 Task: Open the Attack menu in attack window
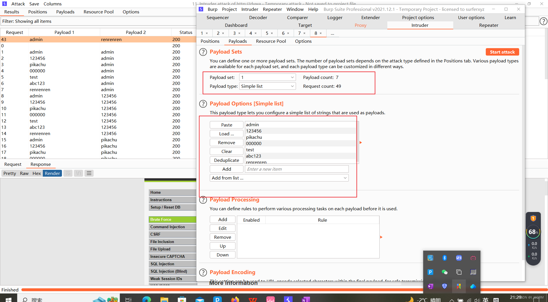(x=18, y=4)
